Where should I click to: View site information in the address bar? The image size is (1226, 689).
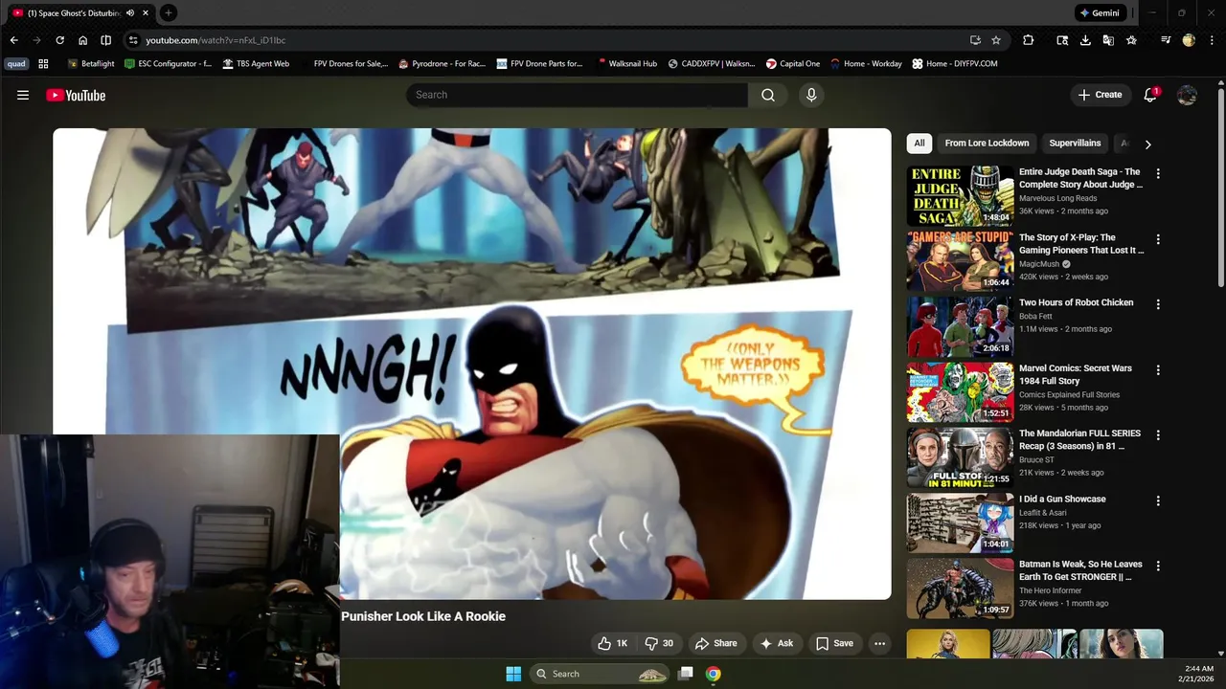tap(133, 40)
